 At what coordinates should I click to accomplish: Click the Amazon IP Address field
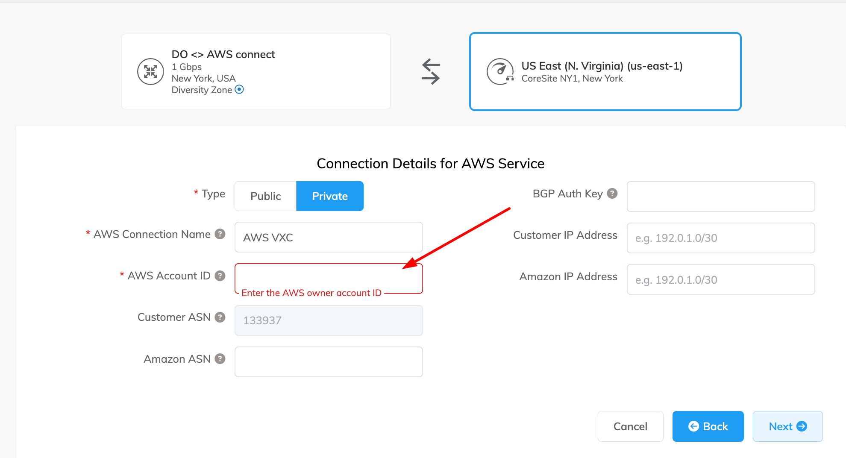click(720, 279)
